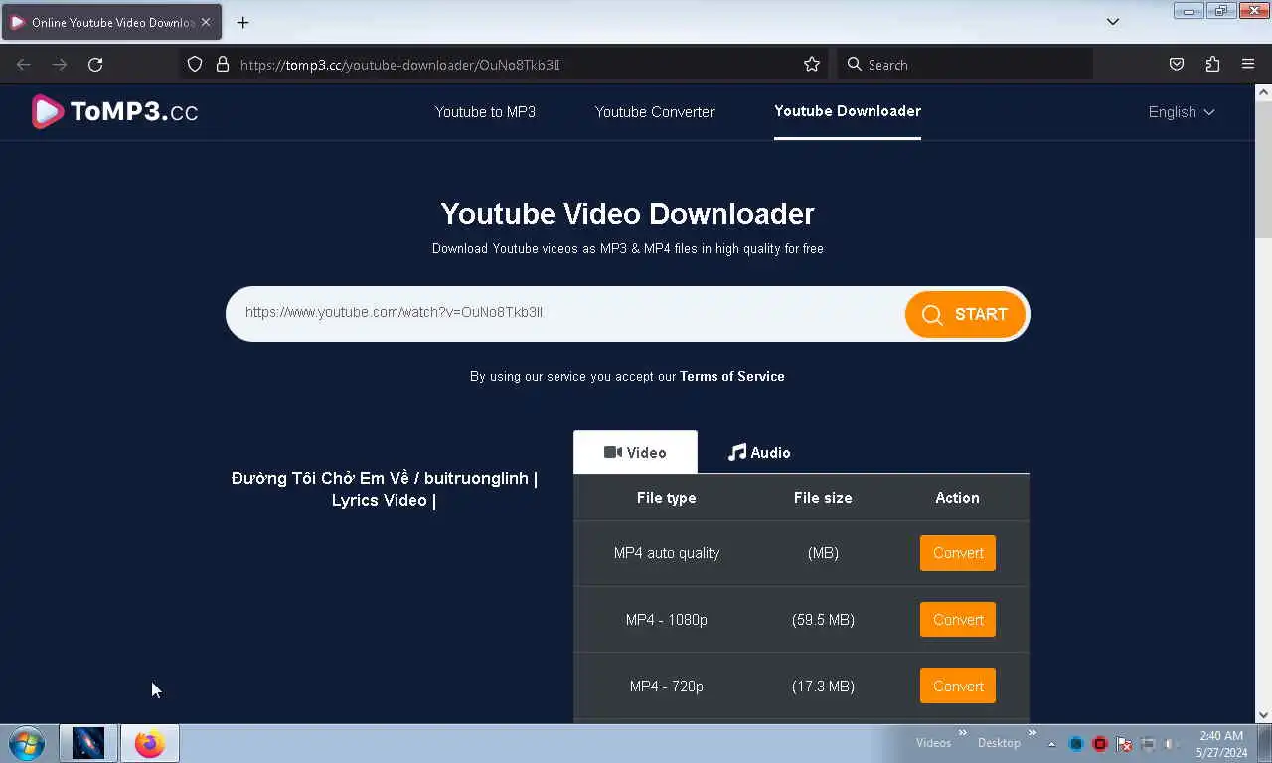Click the ToMP3.cc logo
1272x763 pixels.
tap(114, 111)
